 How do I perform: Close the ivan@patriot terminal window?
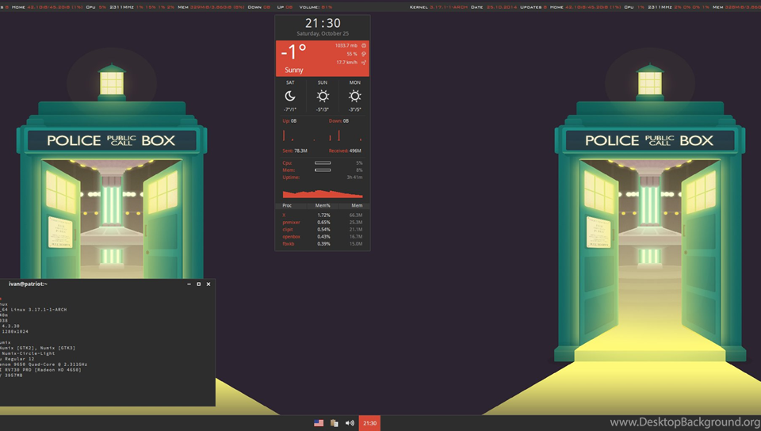point(208,284)
